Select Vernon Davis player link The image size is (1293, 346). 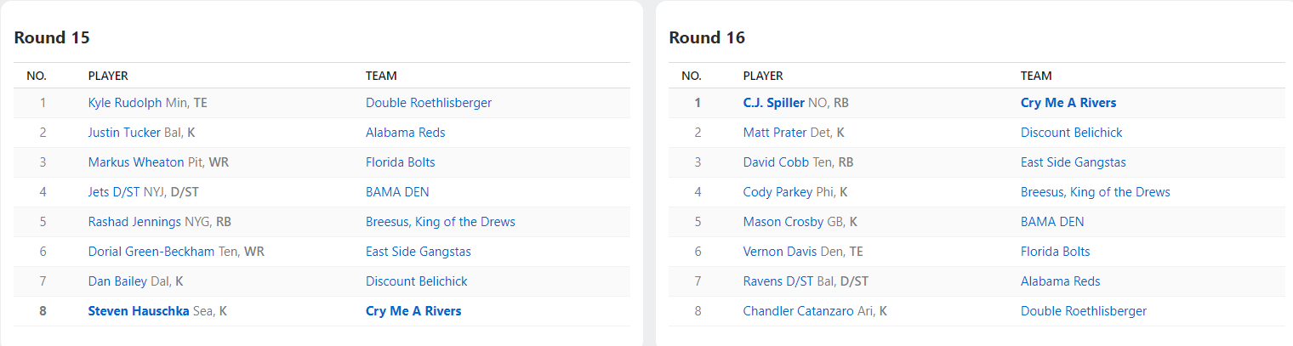tap(779, 252)
